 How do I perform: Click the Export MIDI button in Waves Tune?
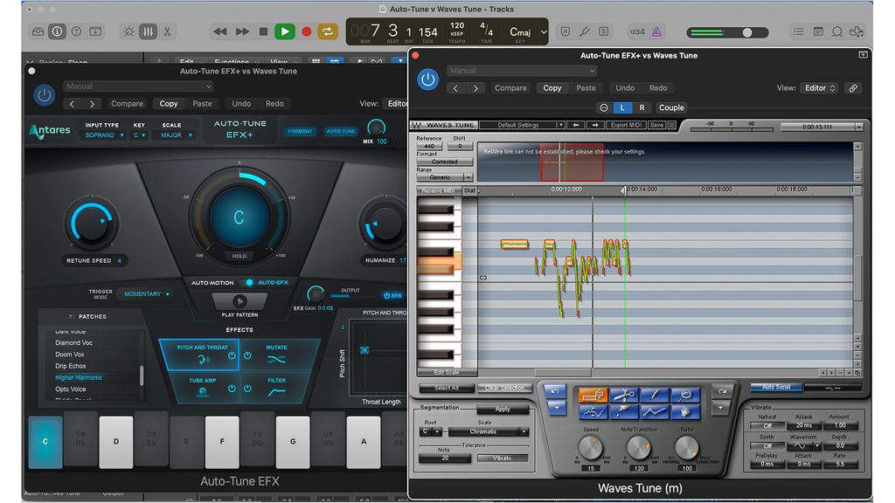pos(628,125)
